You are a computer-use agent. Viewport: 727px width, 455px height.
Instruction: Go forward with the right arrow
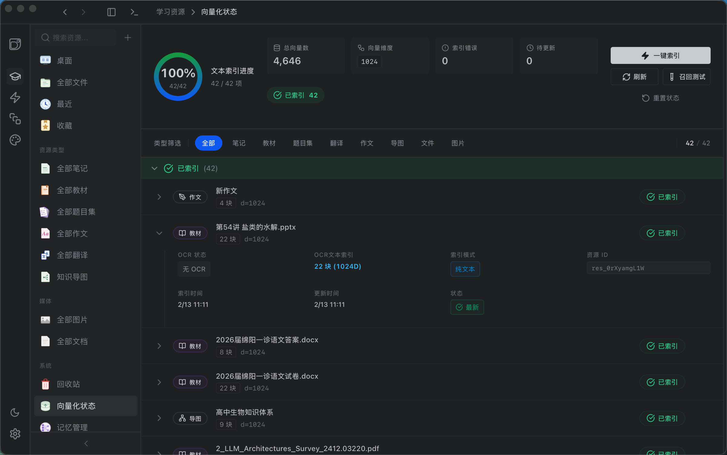[84, 12]
